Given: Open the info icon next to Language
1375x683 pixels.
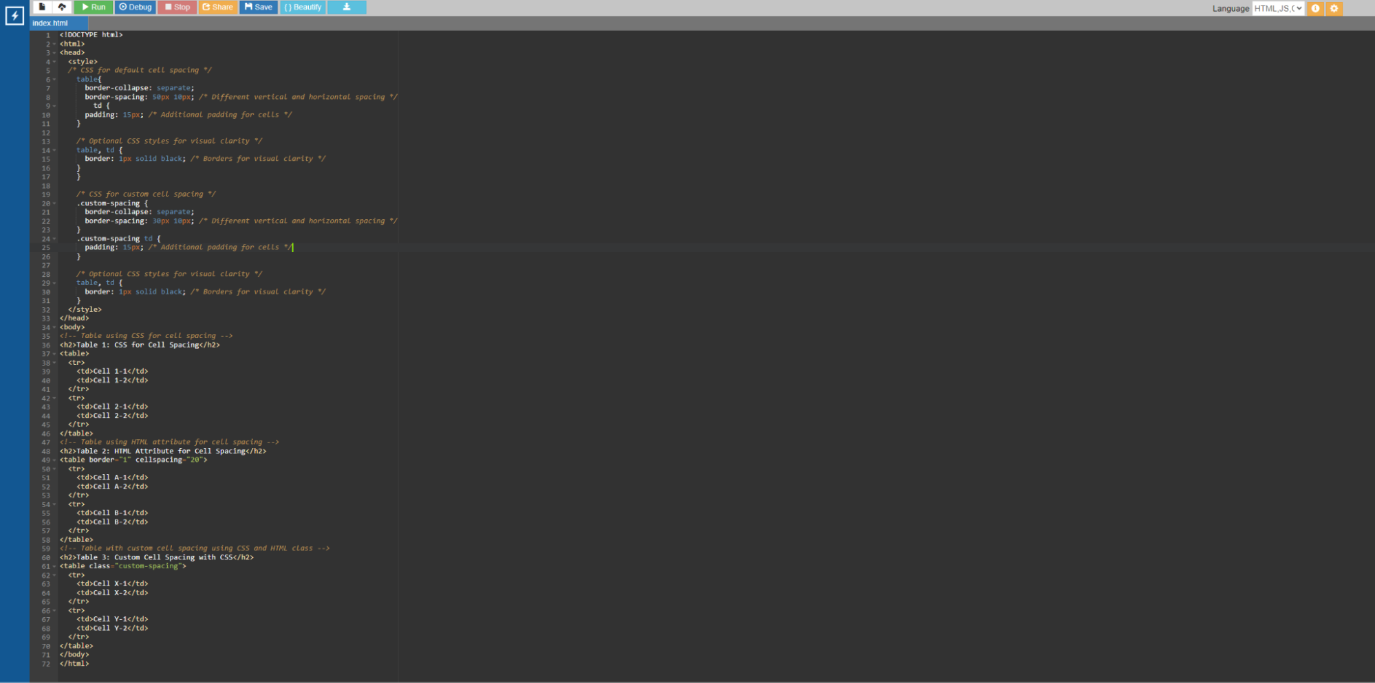Looking at the screenshot, I should [1315, 8].
